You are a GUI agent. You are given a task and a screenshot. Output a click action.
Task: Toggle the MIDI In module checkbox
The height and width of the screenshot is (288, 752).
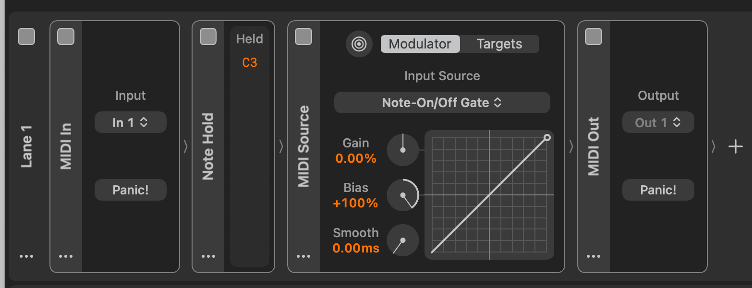pos(66,36)
